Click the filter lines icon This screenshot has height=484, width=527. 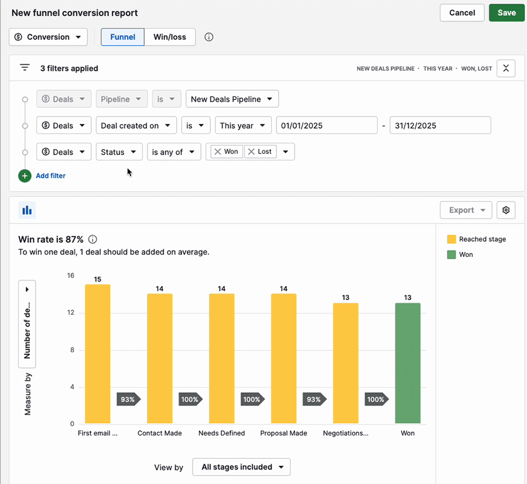(25, 68)
